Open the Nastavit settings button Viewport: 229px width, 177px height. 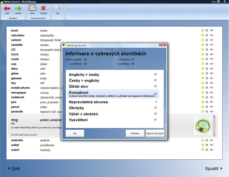pyautogui.click(x=135, y=133)
